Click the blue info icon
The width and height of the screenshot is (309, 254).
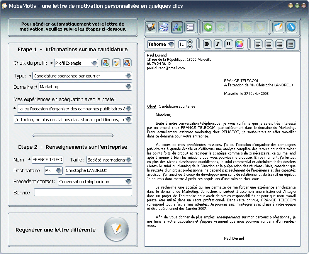coord(291,27)
